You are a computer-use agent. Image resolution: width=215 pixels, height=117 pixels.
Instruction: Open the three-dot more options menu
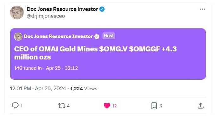pos(202,9)
